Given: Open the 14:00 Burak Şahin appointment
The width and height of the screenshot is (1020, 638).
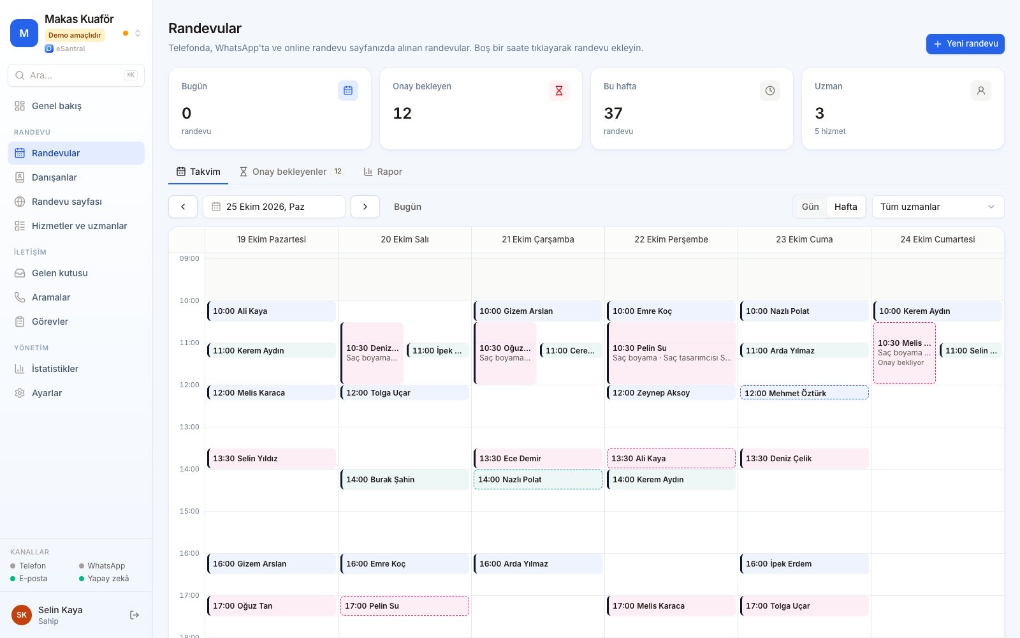Looking at the screenshot, I should pyautogui.click(x=405, y=480).
